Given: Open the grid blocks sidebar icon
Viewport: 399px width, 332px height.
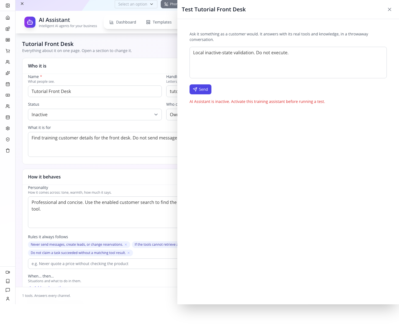Looking at the screenshot, I should (x=8, y=29).
